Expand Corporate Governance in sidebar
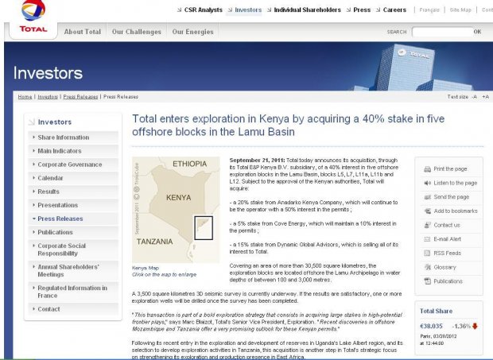 click(73, 165)
